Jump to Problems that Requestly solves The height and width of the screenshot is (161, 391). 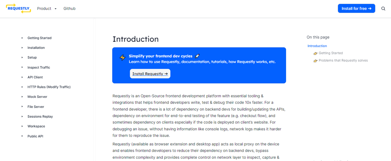(343, 60)
